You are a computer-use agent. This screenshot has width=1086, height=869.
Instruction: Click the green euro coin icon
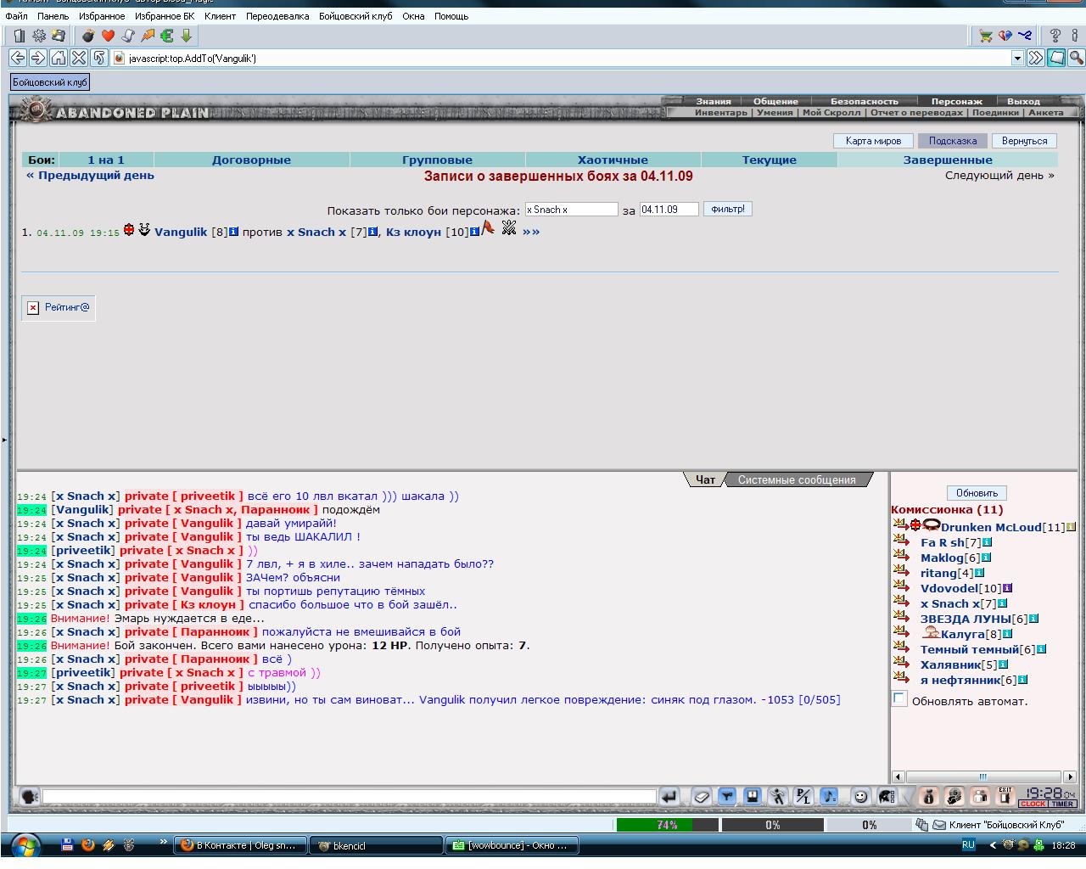point(166,36)
